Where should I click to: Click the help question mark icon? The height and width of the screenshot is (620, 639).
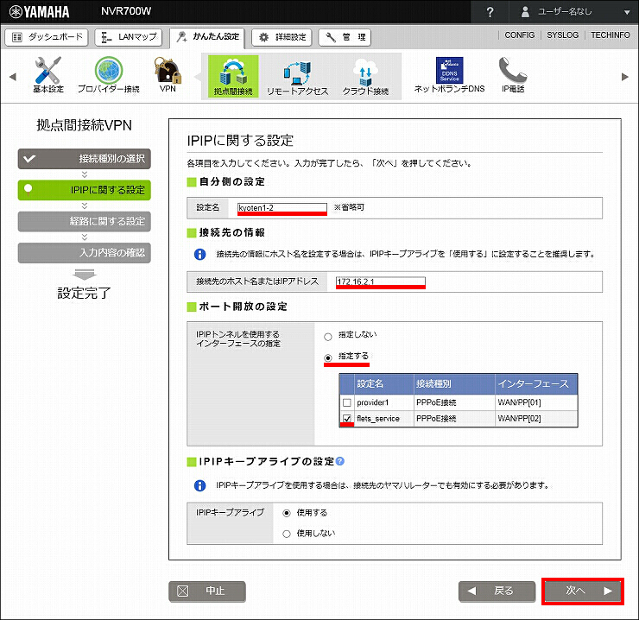click(x=490, y=12)
